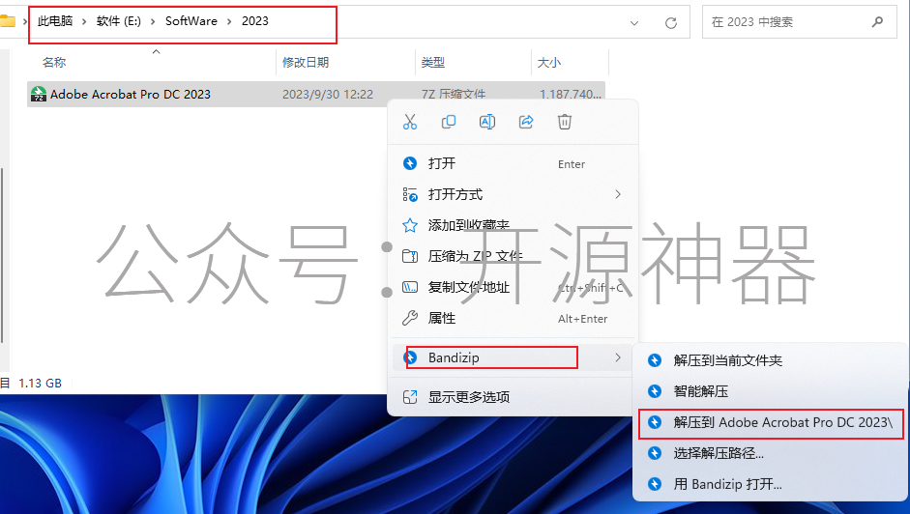This screenshot has width=910, height=514.
Task: Click the star icon beside 添加到收藏夹
Action: pos(410,225)
